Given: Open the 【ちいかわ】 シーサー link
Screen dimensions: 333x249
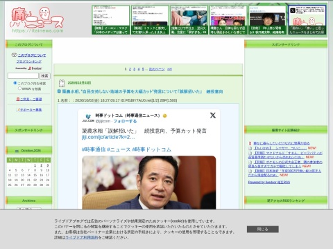Looking at the screenshot, I should (x=280, y=148).
